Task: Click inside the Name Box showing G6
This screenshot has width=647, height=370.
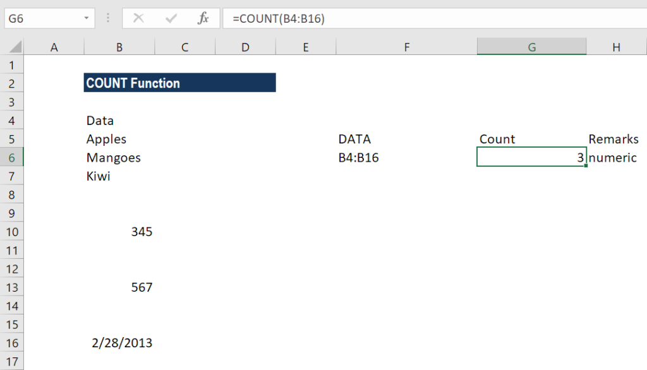Action: [x=44, y=18]
